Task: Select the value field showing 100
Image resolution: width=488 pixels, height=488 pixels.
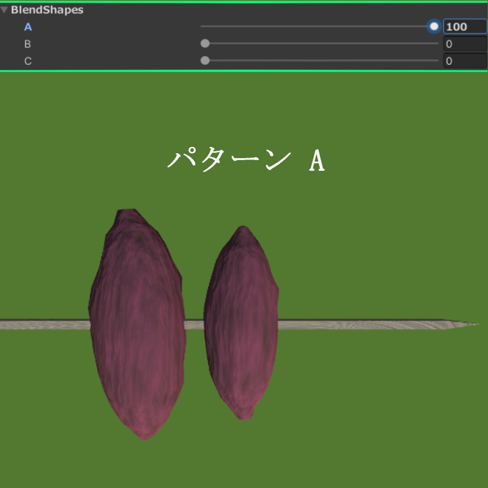Action: pos(465,27)
